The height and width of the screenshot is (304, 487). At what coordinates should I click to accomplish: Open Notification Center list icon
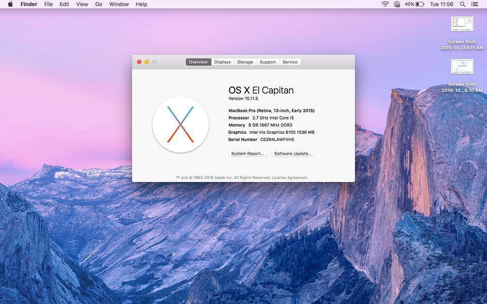tap(475, 5)
